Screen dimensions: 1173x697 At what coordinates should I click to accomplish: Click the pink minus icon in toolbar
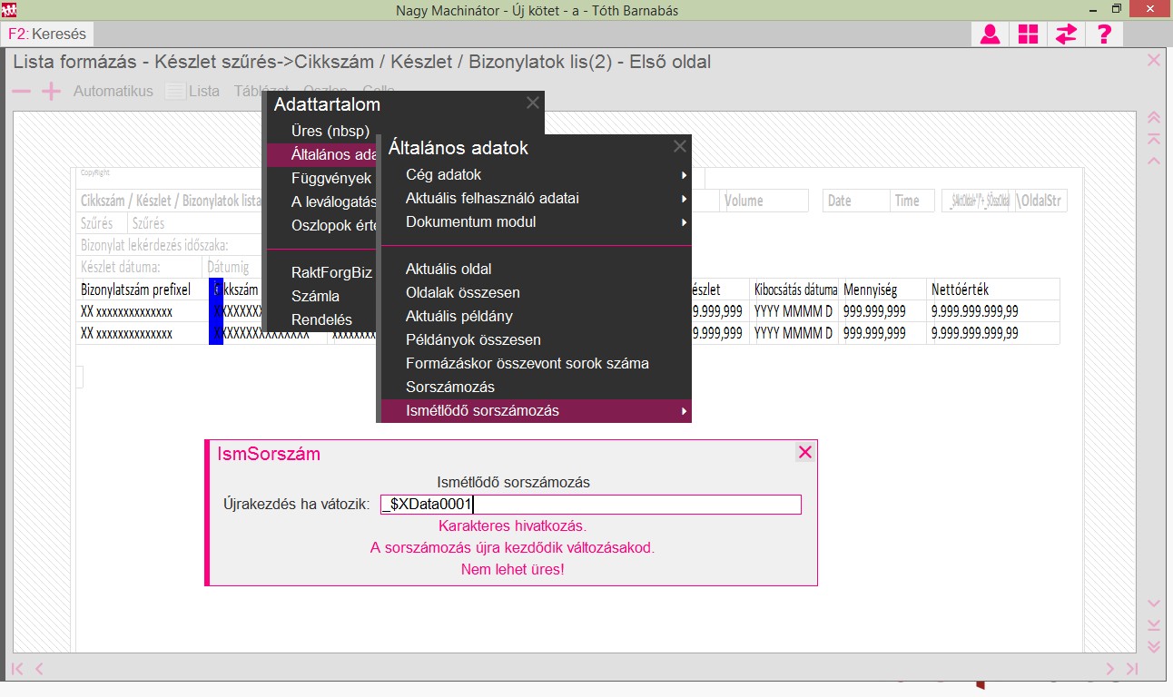[22, 91]
